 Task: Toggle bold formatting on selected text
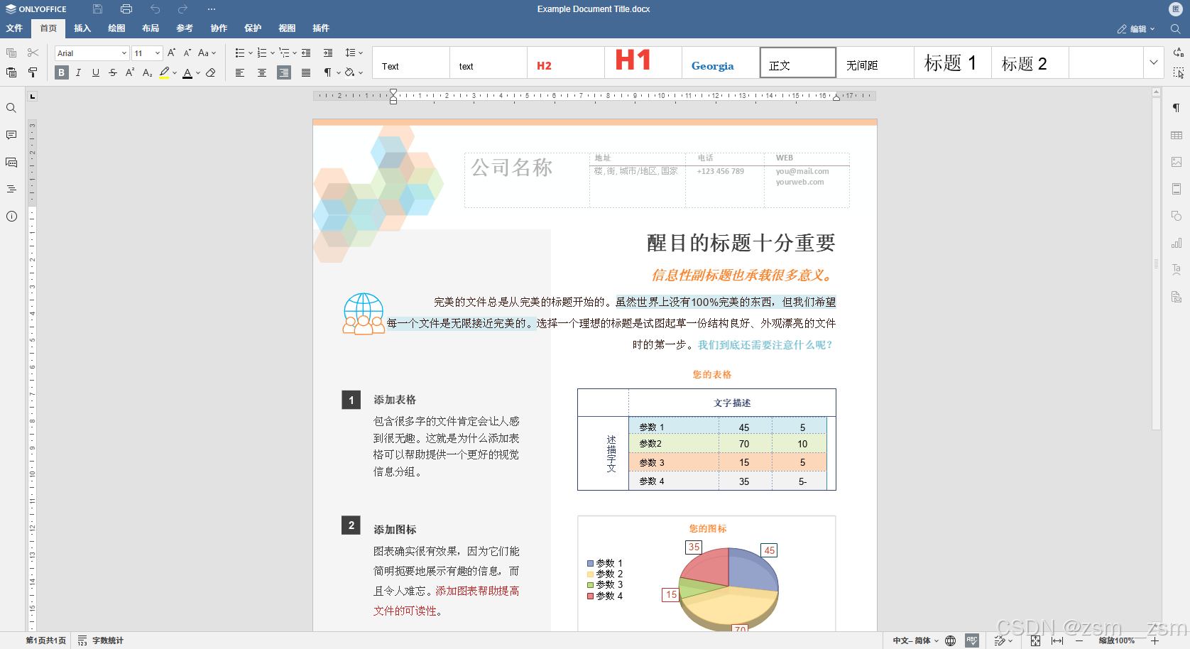click(61, 72)
